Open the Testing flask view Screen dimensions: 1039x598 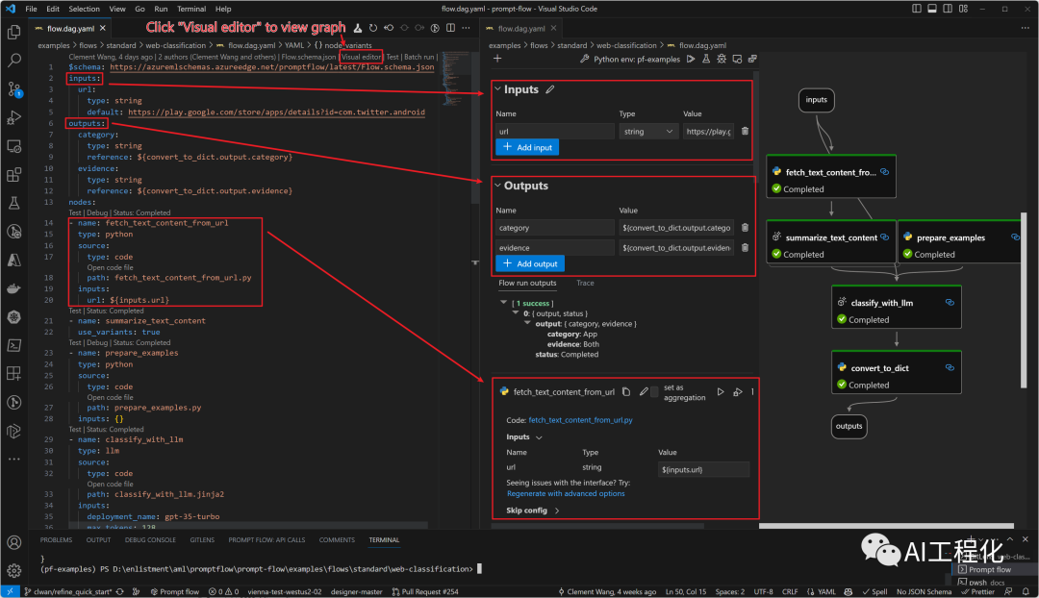(13, 203)
